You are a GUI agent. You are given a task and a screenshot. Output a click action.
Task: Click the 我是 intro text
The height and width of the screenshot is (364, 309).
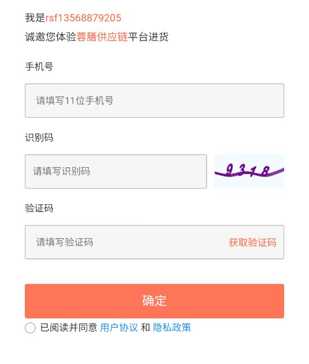(35, 18)
